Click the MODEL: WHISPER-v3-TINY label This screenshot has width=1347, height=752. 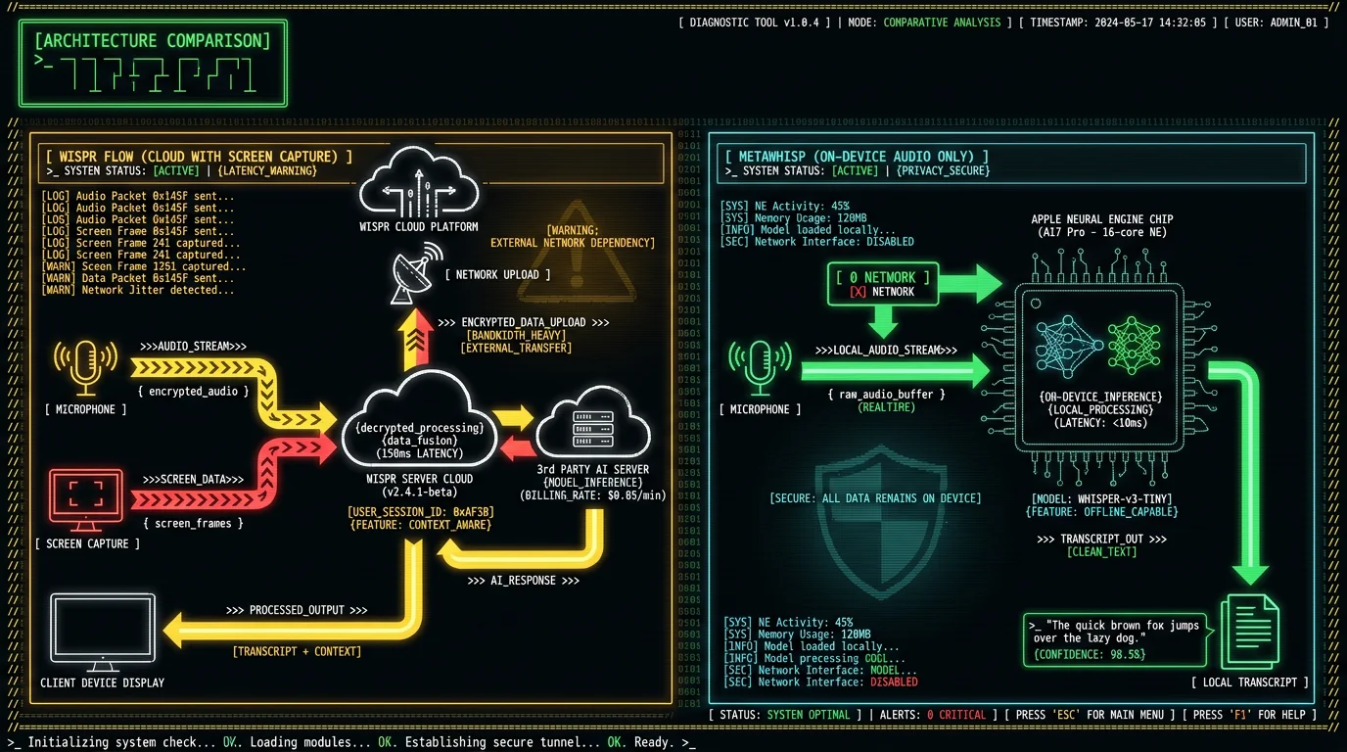[1100, 499]
